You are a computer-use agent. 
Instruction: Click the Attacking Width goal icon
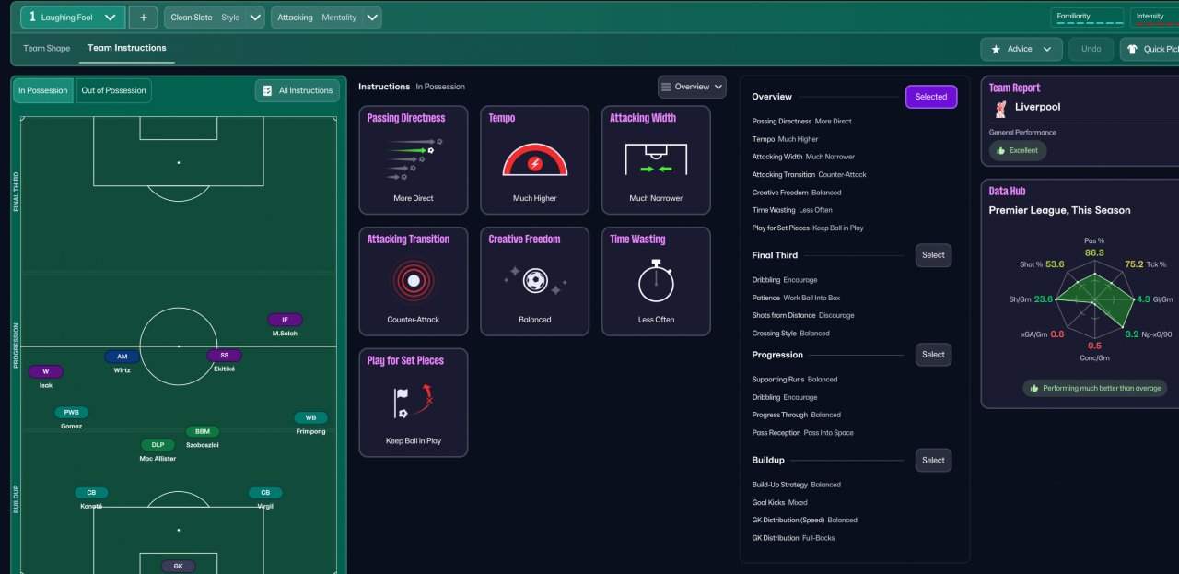[656, 158]
